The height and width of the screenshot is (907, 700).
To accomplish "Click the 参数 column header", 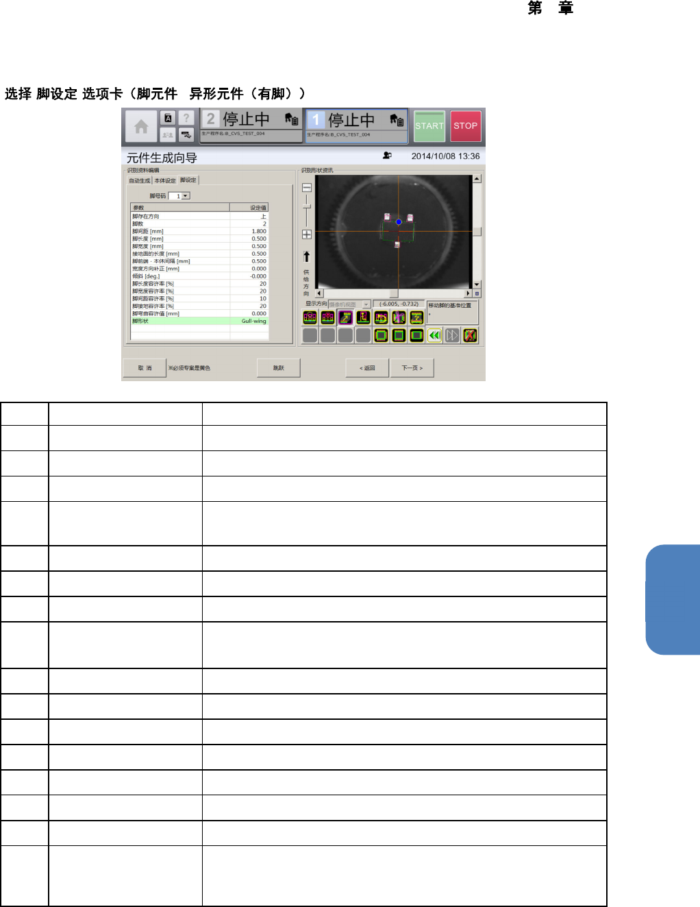I will coord(180,207).
